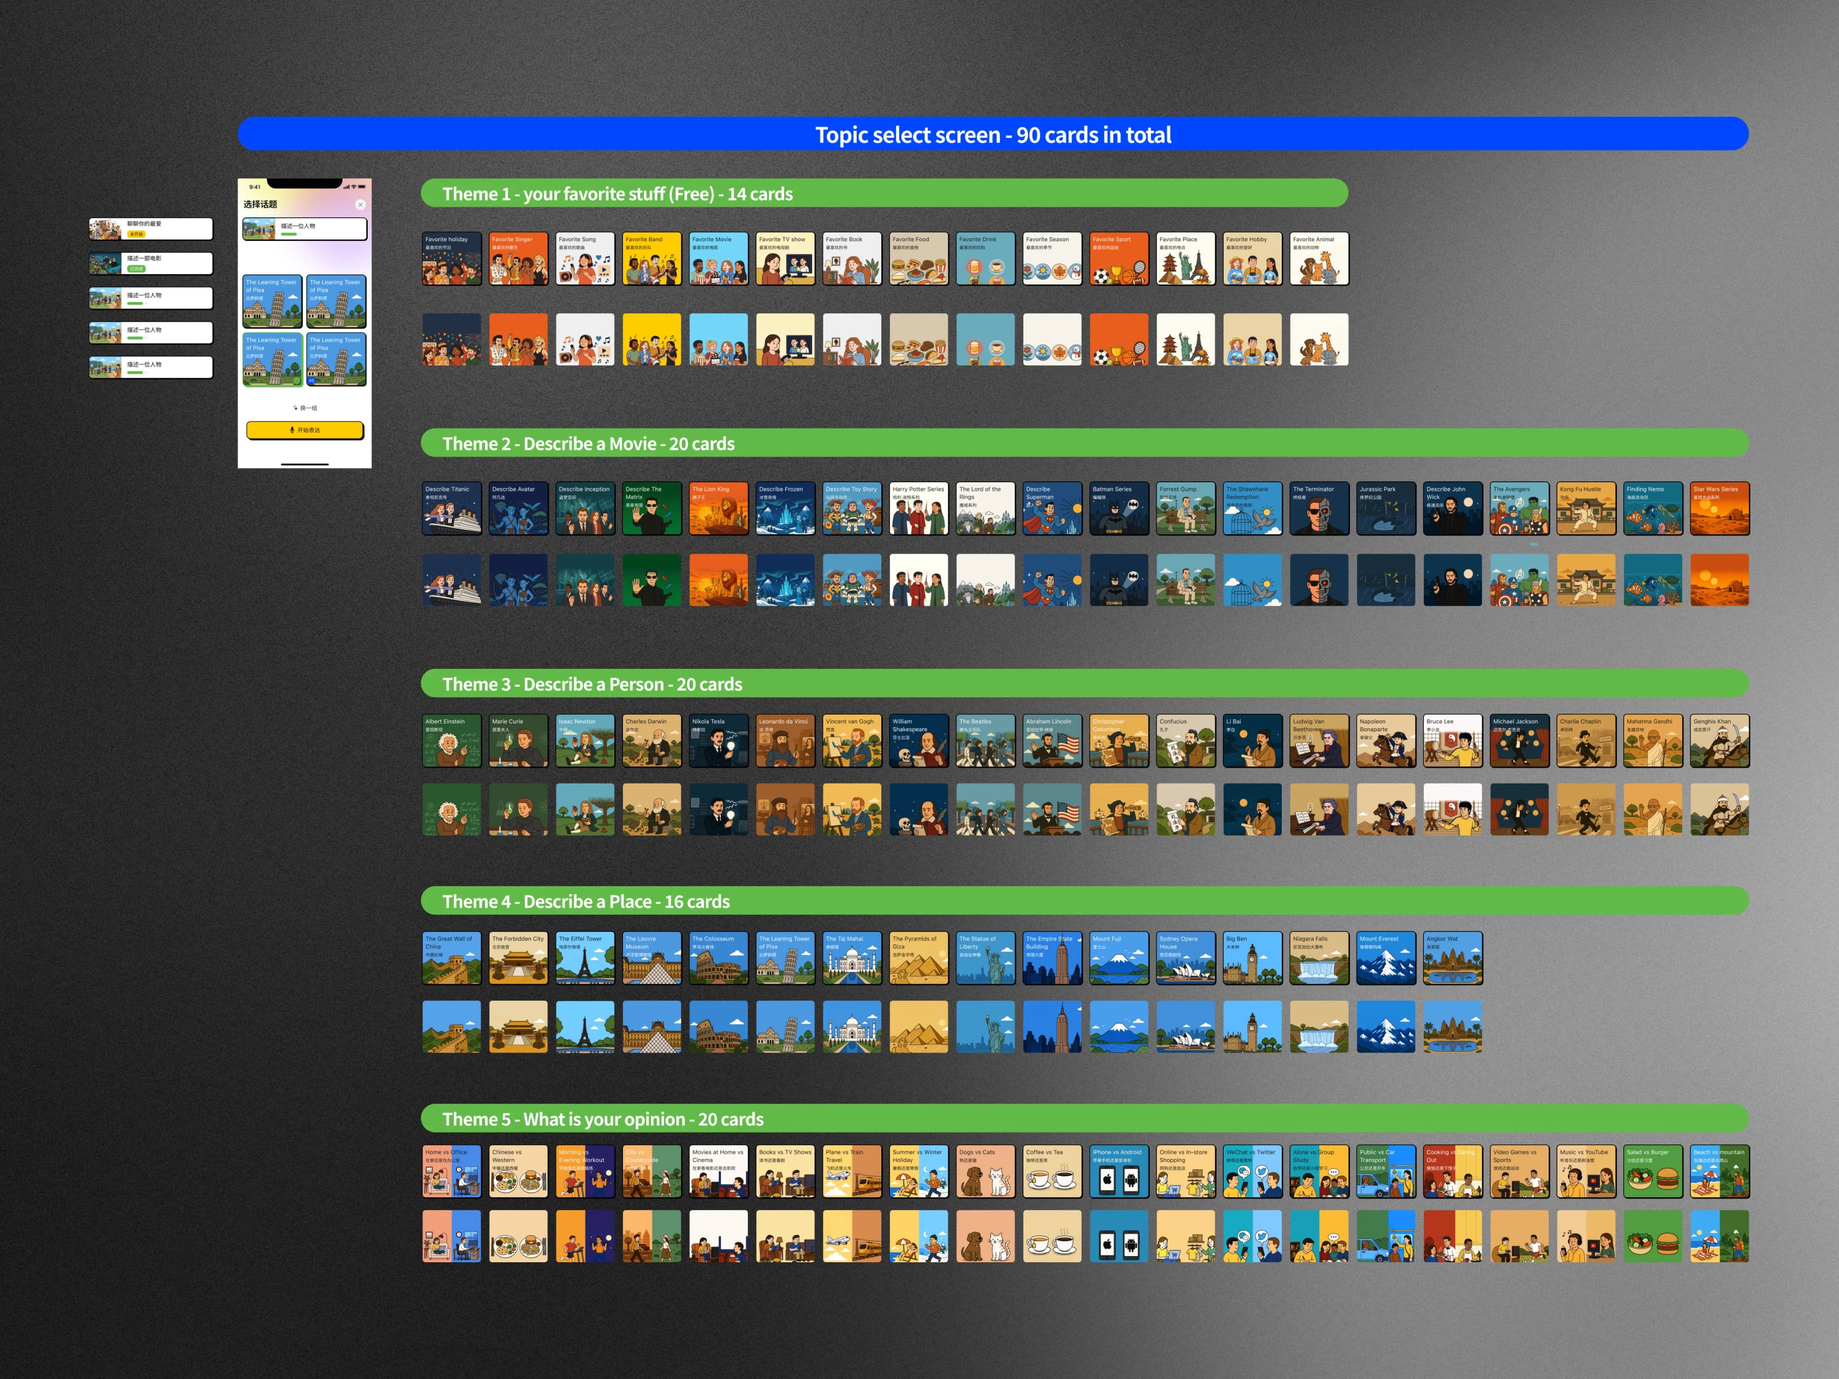
Task: Choose the labeled Albert Einstein person card
Action: [x=451, y=741]
